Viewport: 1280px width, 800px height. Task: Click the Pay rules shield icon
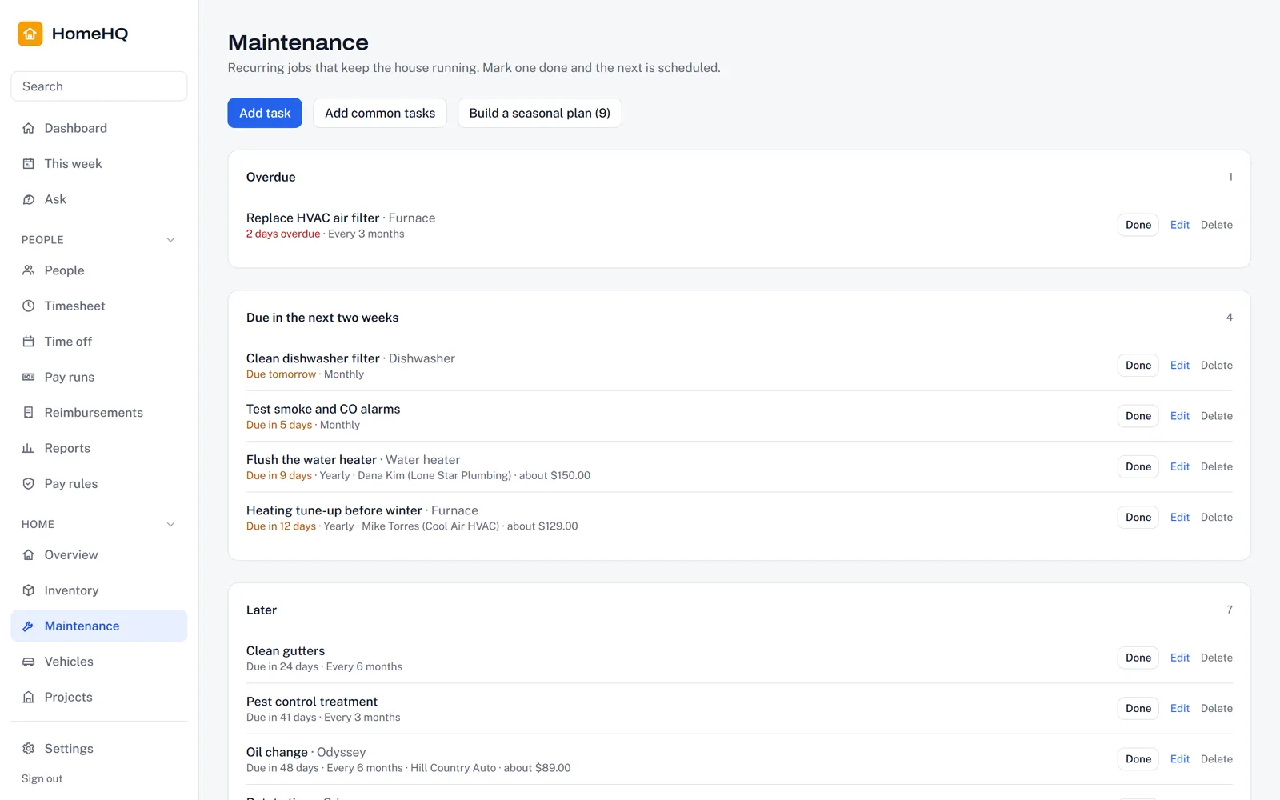(29, 484)
